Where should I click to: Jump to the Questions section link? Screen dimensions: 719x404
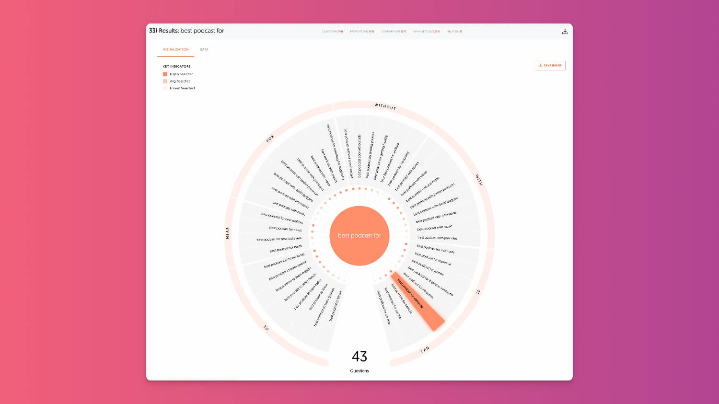point(332,32)
